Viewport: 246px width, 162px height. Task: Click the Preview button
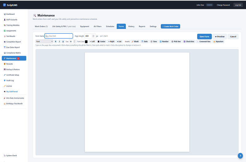tap(220, 36)
